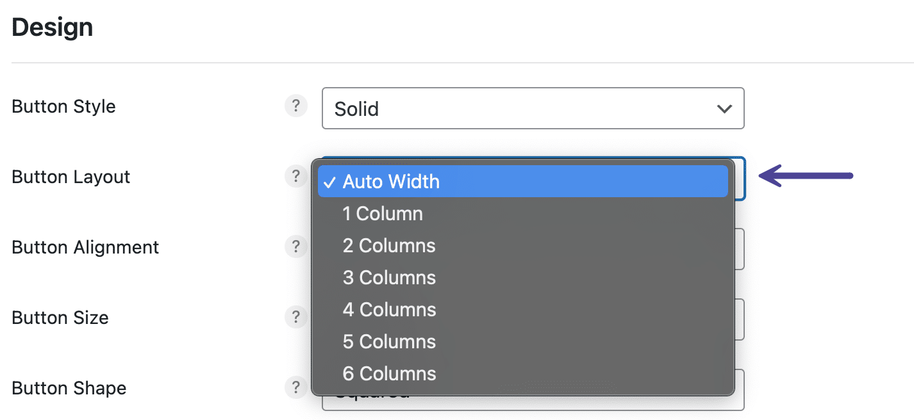914x420 pixels.
Task: Click the checkmark beside Auto Width
Action: tap(331, 182)
